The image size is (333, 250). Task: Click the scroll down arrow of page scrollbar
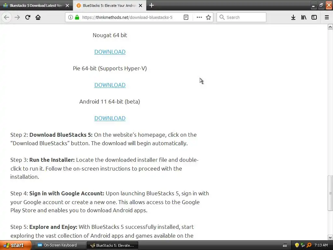pyautogui.click(x=330, y=237)
